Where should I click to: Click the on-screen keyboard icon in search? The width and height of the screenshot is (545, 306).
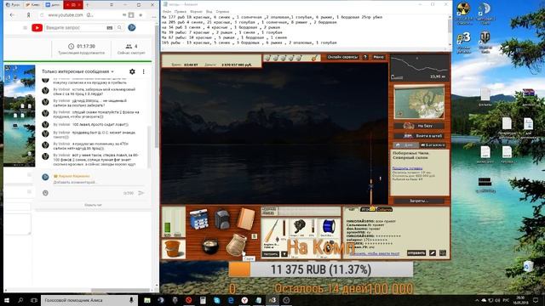tap(110, 28)
